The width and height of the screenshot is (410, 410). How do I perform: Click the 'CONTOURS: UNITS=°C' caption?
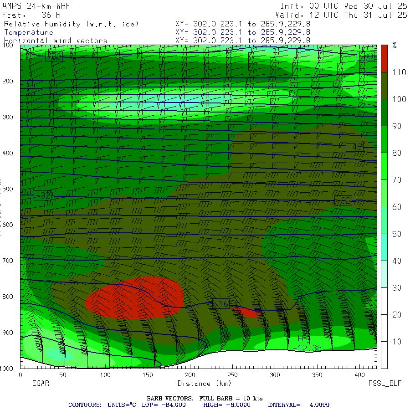click(x=102, y=405)
